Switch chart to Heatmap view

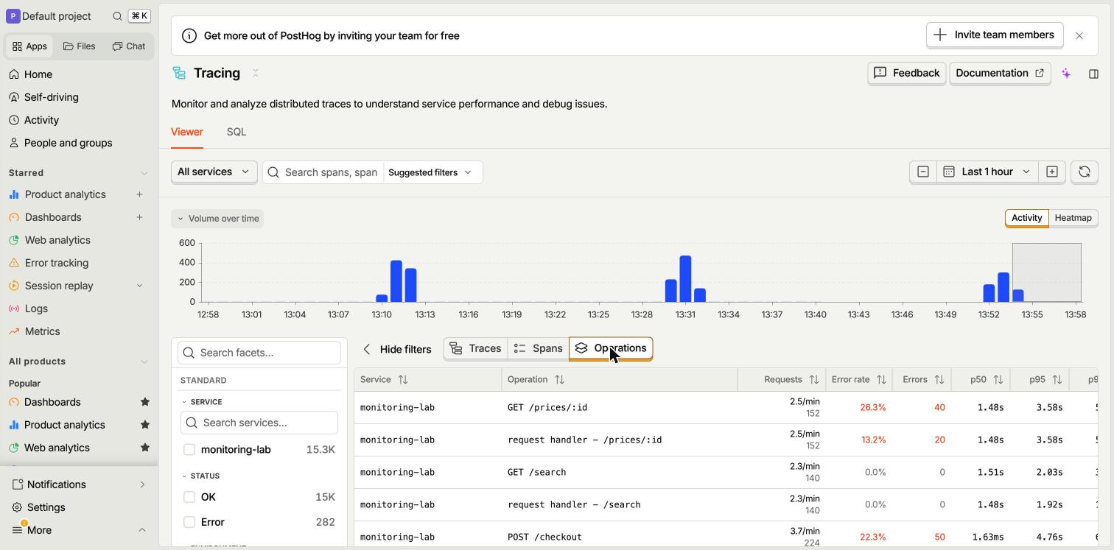click(1073, 218)
